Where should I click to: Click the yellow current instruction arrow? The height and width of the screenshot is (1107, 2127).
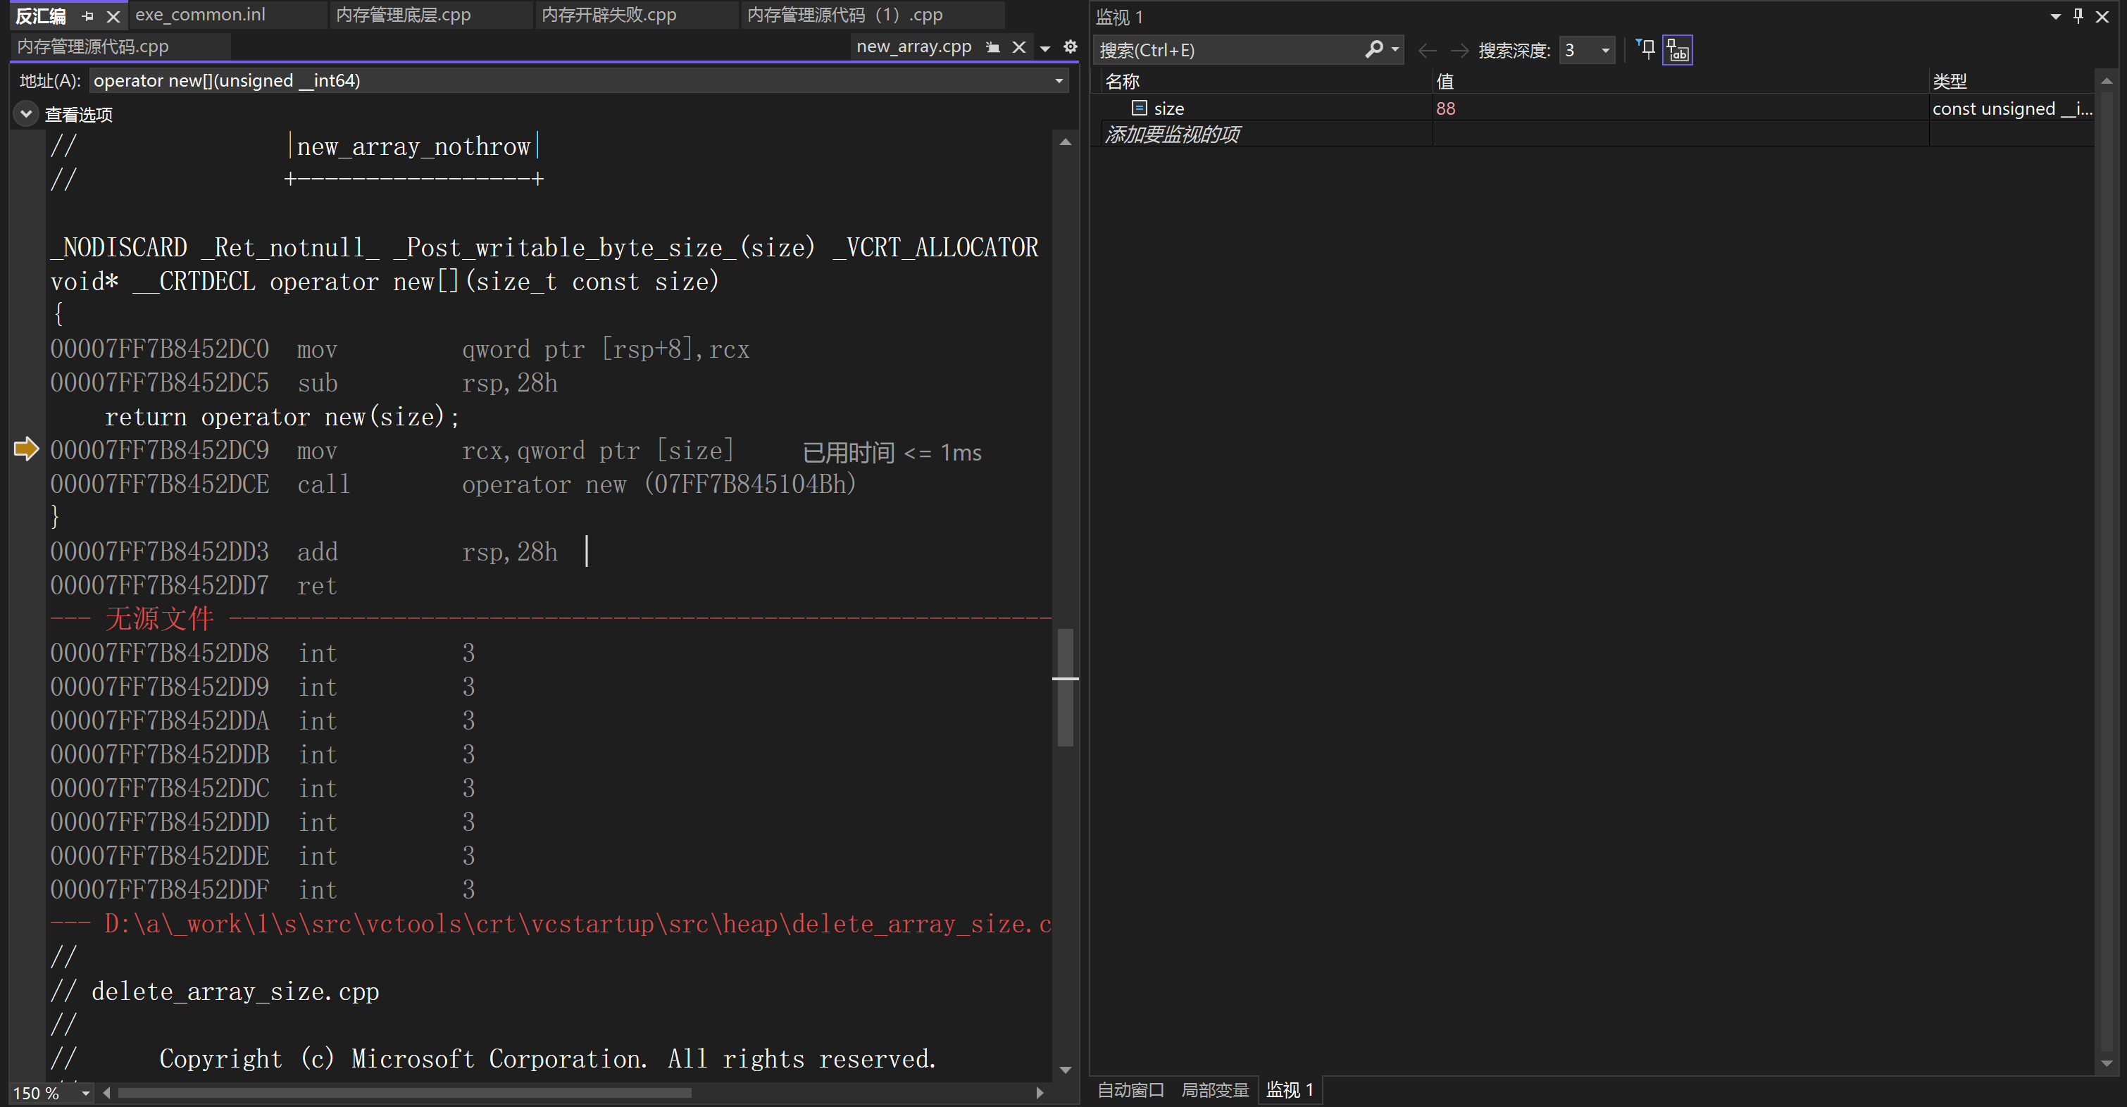click(27, 450)
